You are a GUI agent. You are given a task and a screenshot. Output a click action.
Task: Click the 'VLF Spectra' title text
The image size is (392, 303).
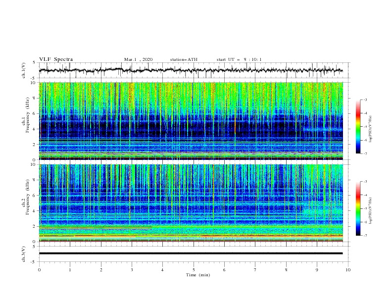(56, 59)
